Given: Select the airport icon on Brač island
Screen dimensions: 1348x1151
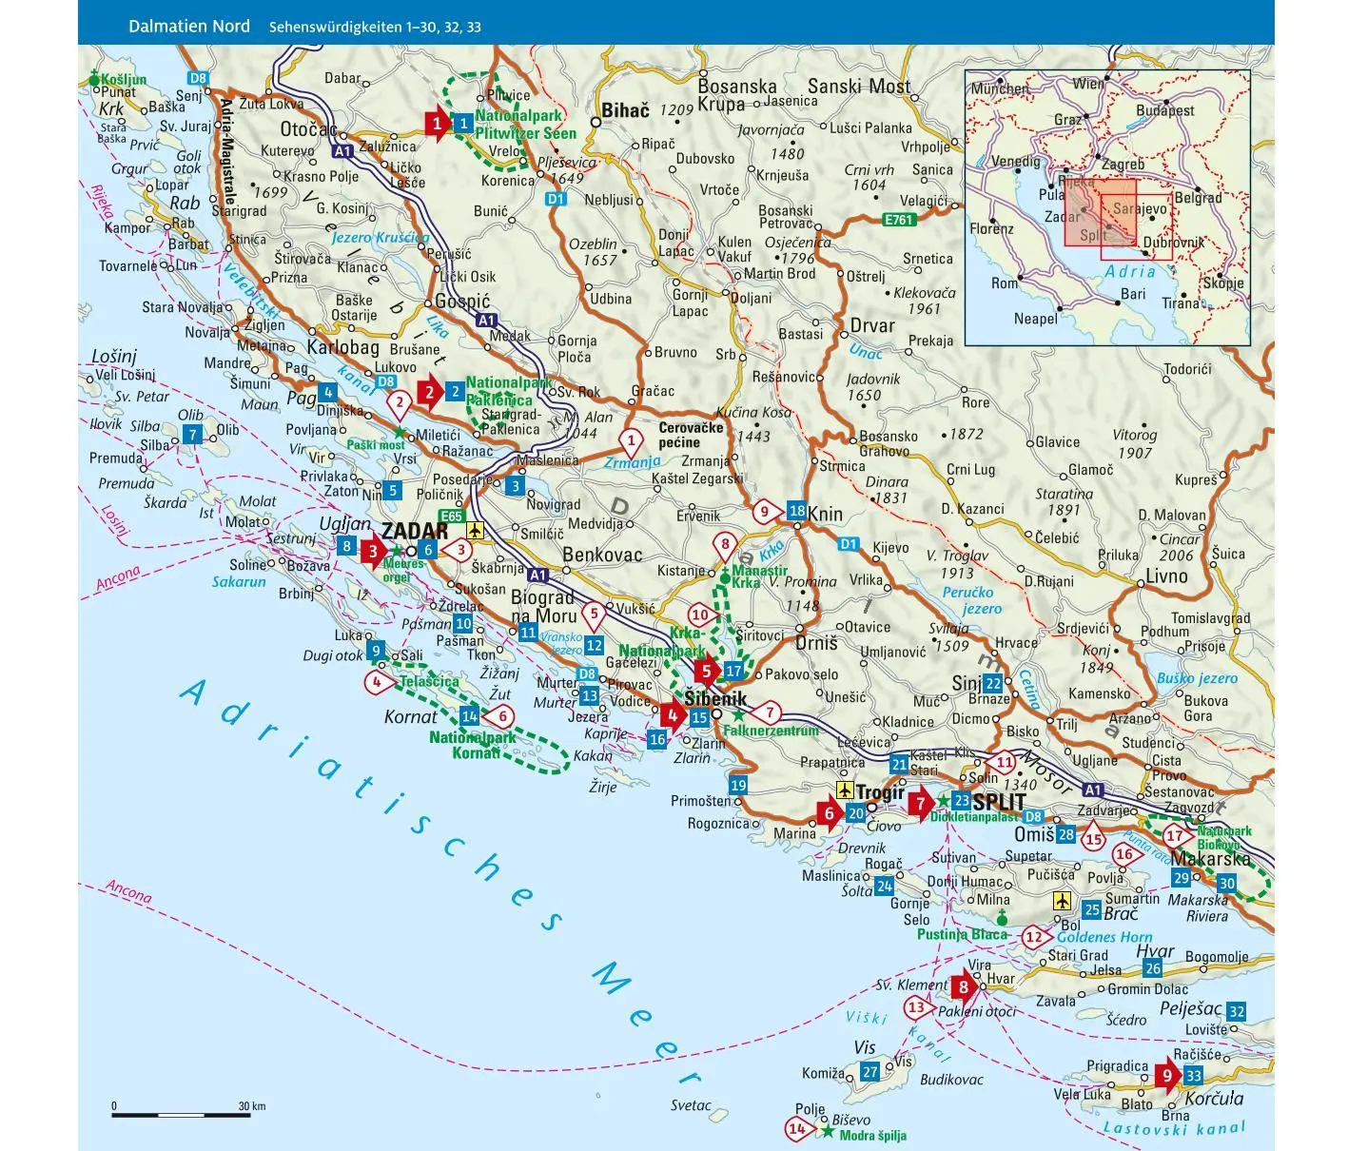Looking at the screenshot, I should pos(1062,900).
